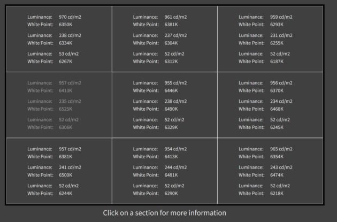Image resolution: width=337 pixels, height=222 pixels.
Task: Click the 53 cd/m2 luminance value
Action: [x=68, y=53]
